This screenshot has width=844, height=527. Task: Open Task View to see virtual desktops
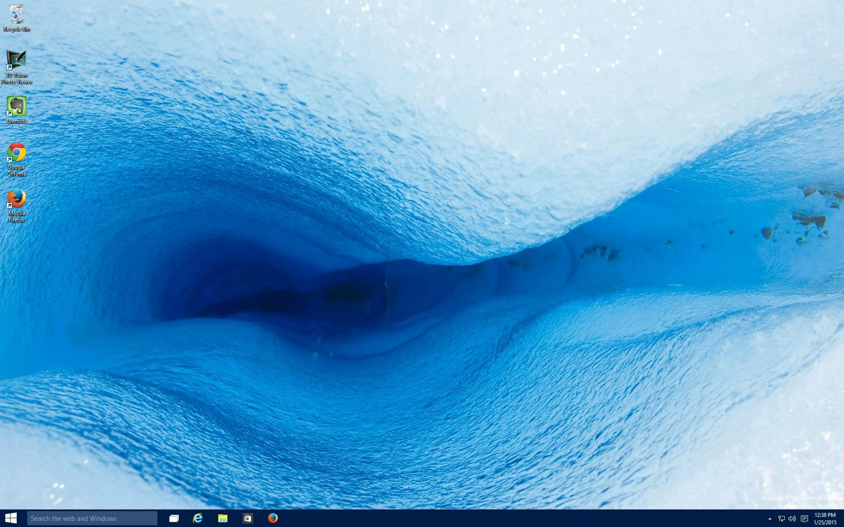click(x=174, y=518)
